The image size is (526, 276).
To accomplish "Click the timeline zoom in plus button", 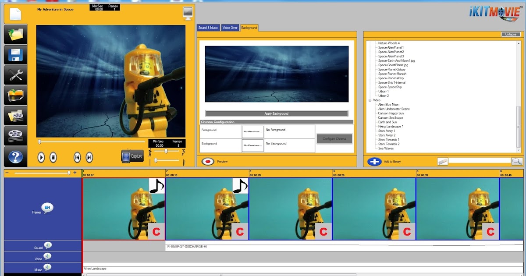I will (x=75, y=173).
